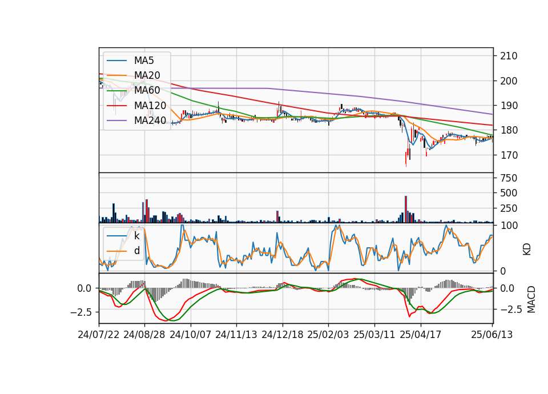This screenshot has height=394, width=548.
Task: Click the 170 price axis label
Action: point(509,155)
